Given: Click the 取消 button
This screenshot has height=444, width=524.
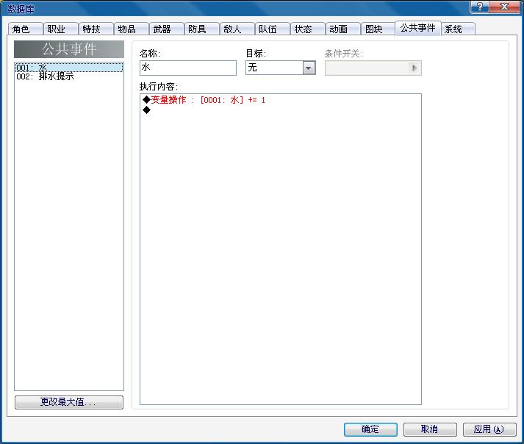Looking at the screenshot, I should point(430,429).
